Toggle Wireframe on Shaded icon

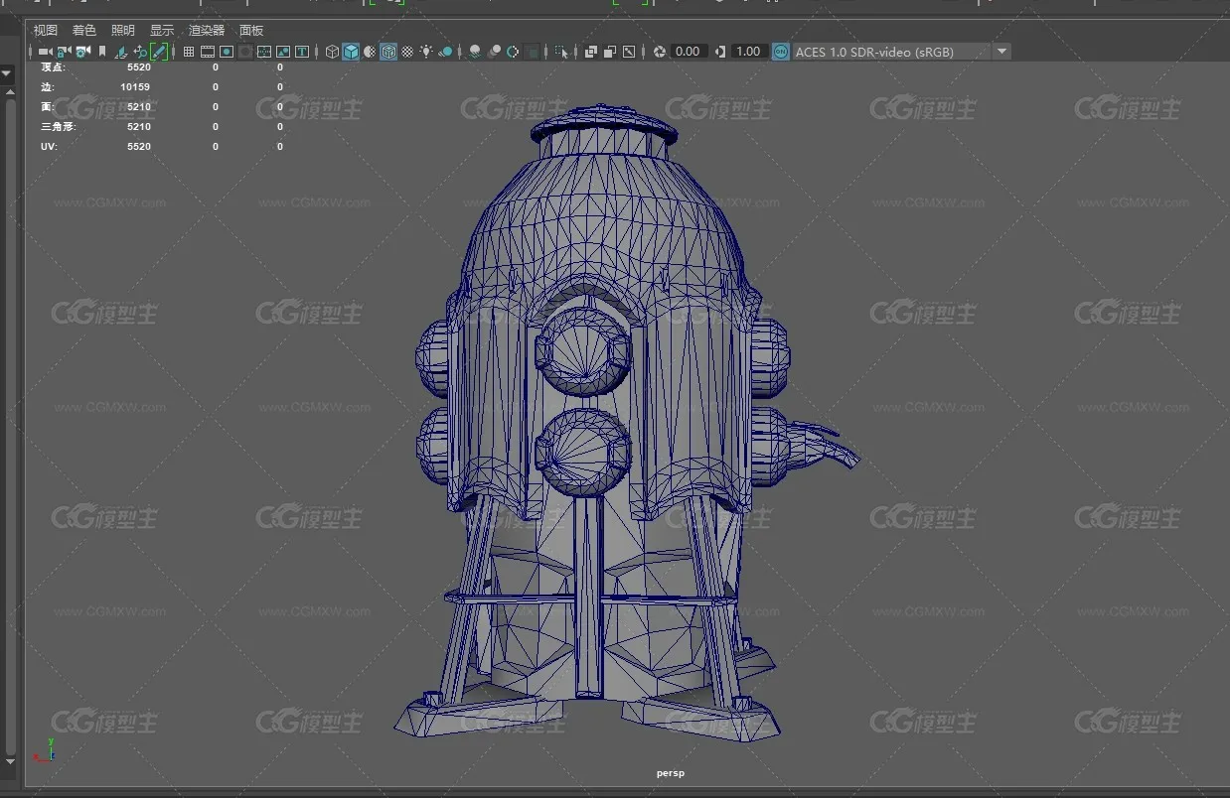388,52
